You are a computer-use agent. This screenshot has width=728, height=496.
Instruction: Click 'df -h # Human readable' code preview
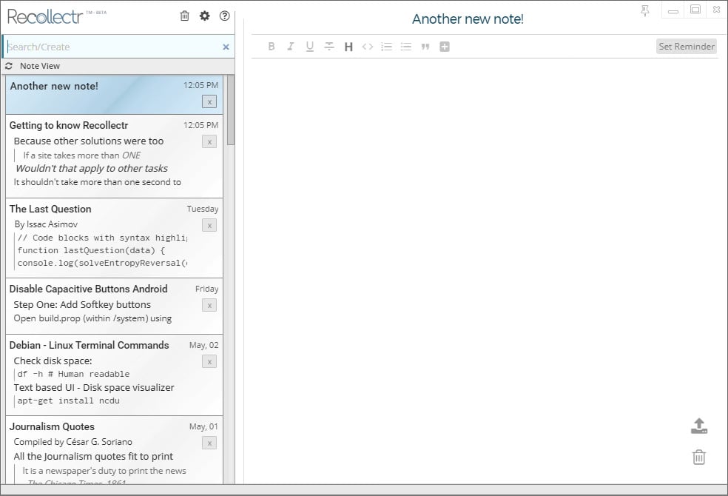click(x=73, y=375)
